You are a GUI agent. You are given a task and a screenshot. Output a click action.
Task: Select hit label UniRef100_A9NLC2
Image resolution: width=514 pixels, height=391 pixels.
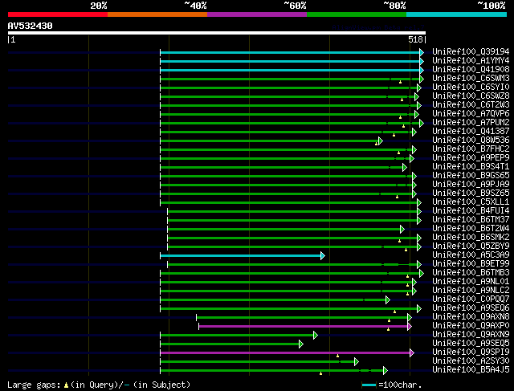pos(471,291)
